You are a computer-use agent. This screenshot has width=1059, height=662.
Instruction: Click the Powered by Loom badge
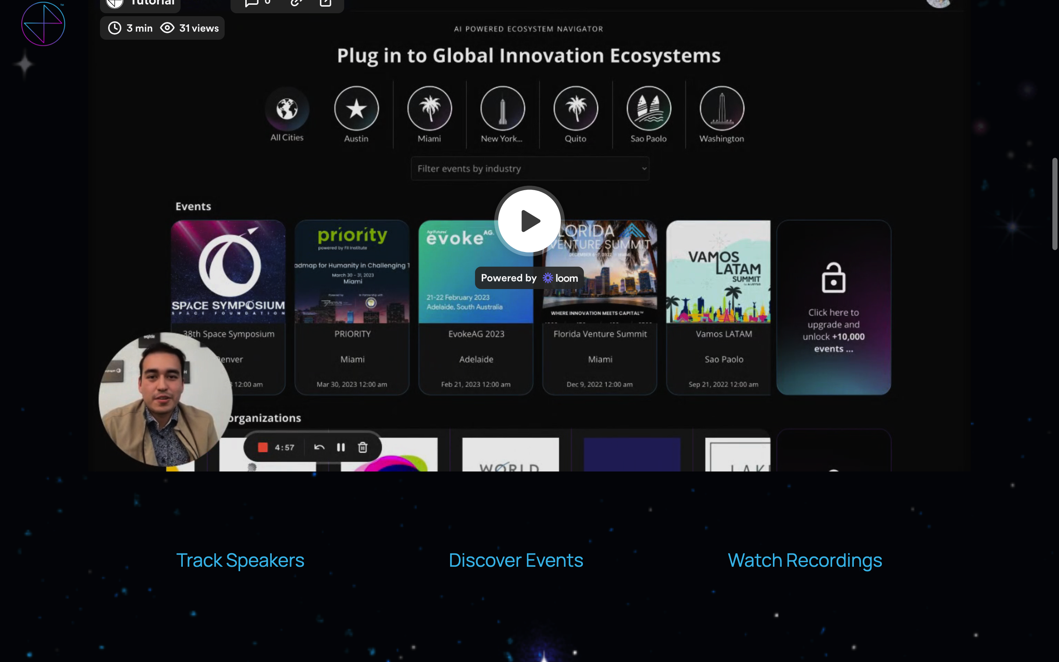click(529, 278)
